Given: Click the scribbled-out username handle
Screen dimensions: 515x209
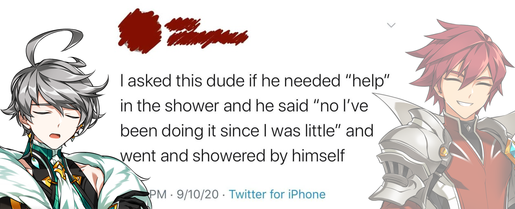Looking at the screenshot, I should pos(207,38).
